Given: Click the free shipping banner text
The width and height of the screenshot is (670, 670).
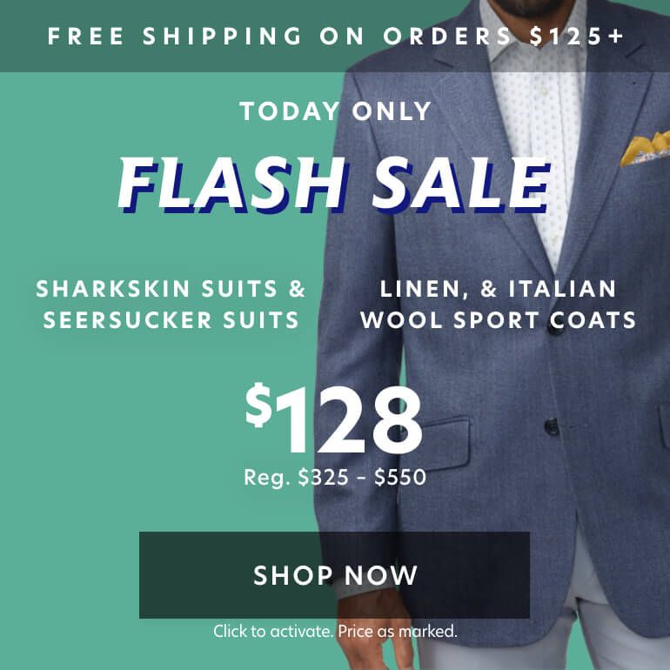Looking at the screenshot, I should pos(336,36).
